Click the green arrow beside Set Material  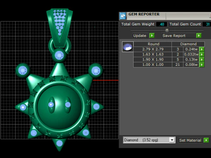(206, 140)
